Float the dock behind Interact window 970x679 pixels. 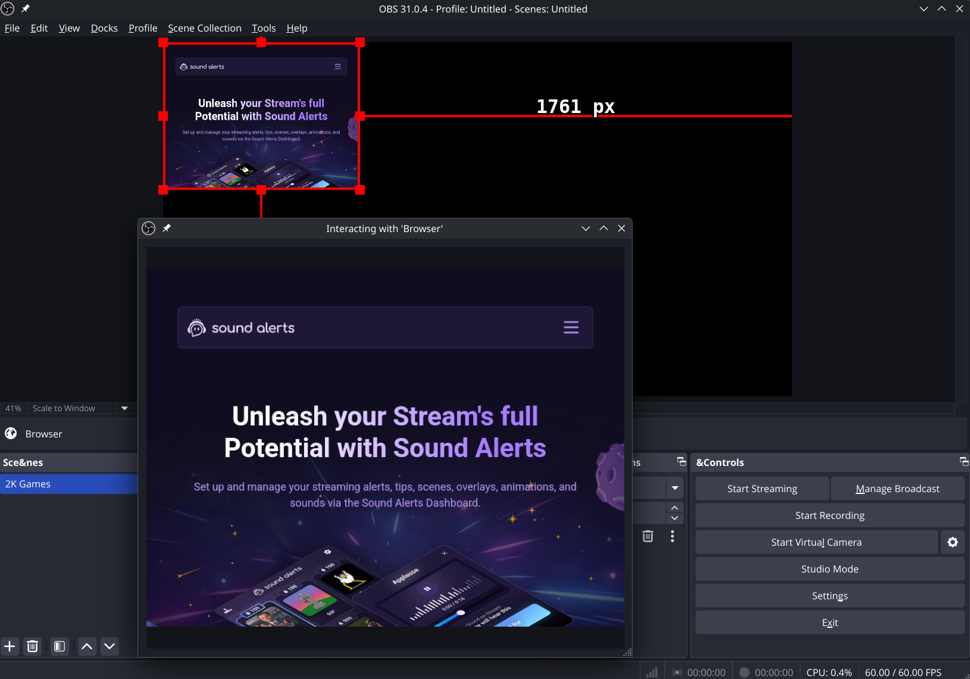click(681, 461)
